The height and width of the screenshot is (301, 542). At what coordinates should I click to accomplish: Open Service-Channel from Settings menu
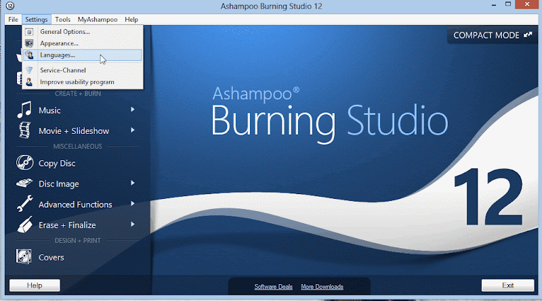[x=83, y=70]
